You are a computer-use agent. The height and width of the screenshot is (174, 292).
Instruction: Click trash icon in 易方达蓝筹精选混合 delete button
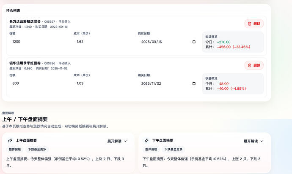pyautogui.click(x=250, y=24)
